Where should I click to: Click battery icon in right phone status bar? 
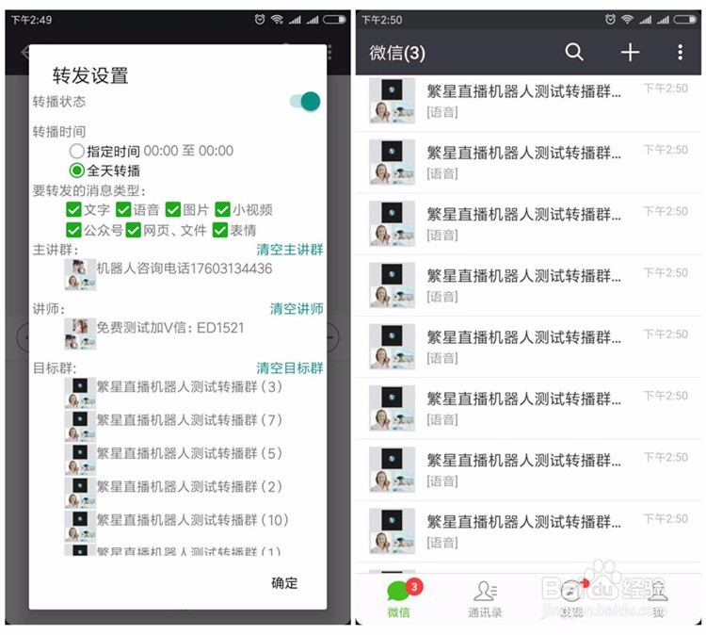(x=685, y=20)
